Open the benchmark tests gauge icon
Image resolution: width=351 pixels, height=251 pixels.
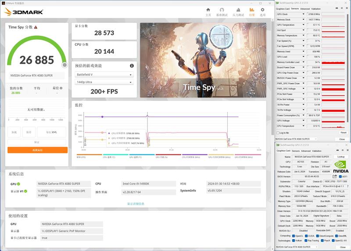point(222,10)
